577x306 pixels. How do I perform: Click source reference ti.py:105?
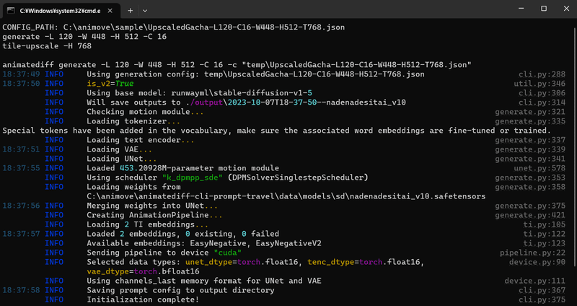point(545,224)
